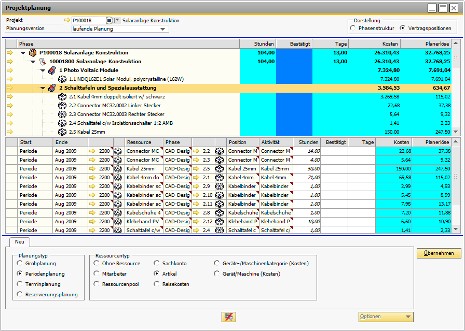This screenshot has width=465, height=331.
Task: Click yellow arrow beside row 2.4 Schalttafel
Action: pos(10,123)
